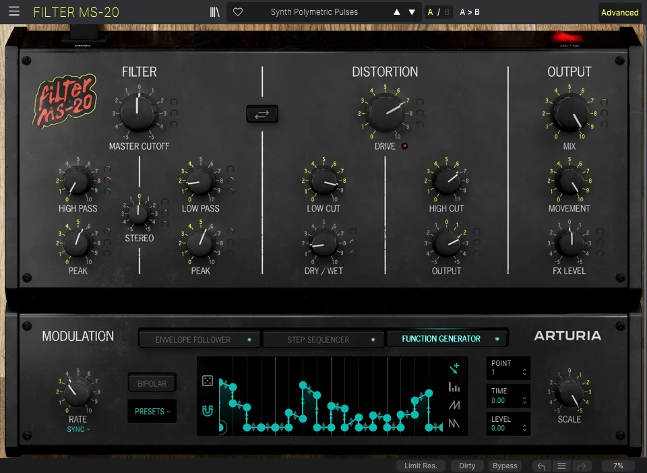Click the modulation Scale knob
Viewport: 647px width, 473px height.
click(569, 391)
